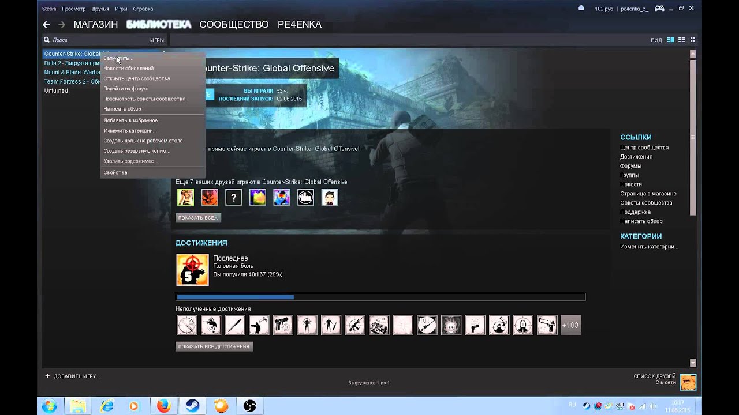Viewport: 739px width, 415px height.
Task: Select Mount & Blade: Warband in library
Action: (72, 73)
